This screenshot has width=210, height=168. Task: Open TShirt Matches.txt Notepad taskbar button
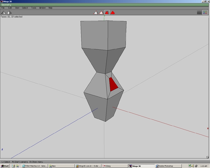click(35, 166)
